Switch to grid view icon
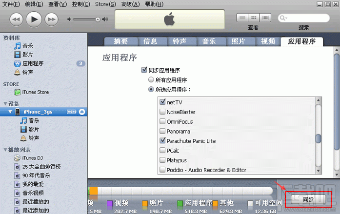This screenshot has height=214, width=340. (254, 18)
